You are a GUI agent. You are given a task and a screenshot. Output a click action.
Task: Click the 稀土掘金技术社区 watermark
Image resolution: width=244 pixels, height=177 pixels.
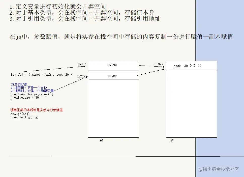[219, 169]
